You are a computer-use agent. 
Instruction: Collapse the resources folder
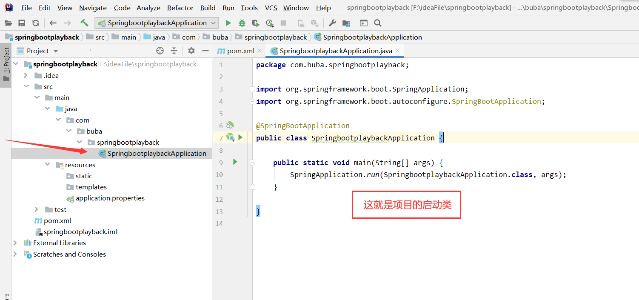coord(48,165)
